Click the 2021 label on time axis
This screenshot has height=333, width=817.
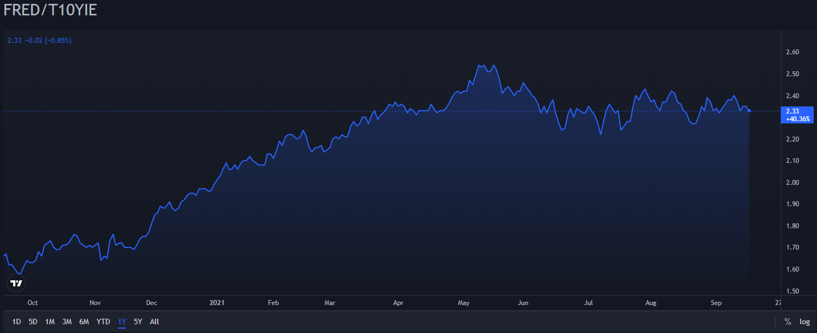[217, 303]
